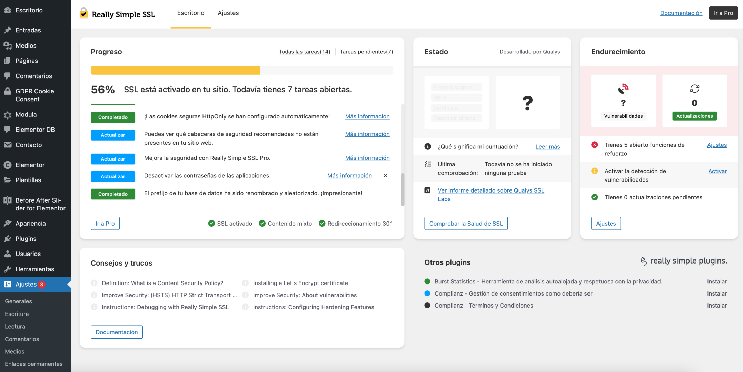Viewport: 743px width, 372px height.
Task: Open tip: Configuring Hardening Features
Action: [x=314, y=307]
